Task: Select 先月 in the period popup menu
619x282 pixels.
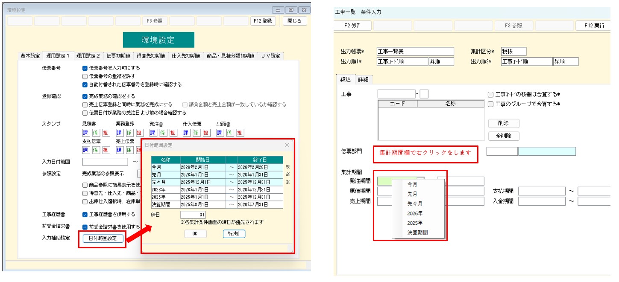Action: click(x=412, y=194)
